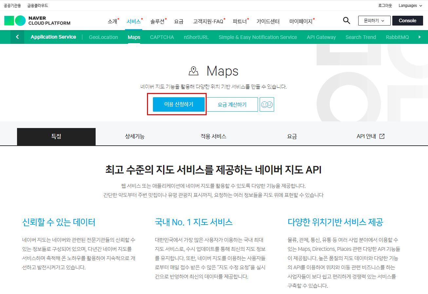This screenshot has width=428, height=294.
Task: Open the API 안내 tab
Action: pos(371,137)
